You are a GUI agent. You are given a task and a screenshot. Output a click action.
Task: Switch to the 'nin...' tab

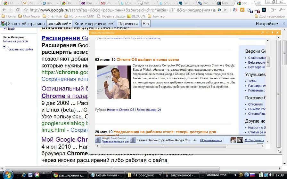click(50, 3)
